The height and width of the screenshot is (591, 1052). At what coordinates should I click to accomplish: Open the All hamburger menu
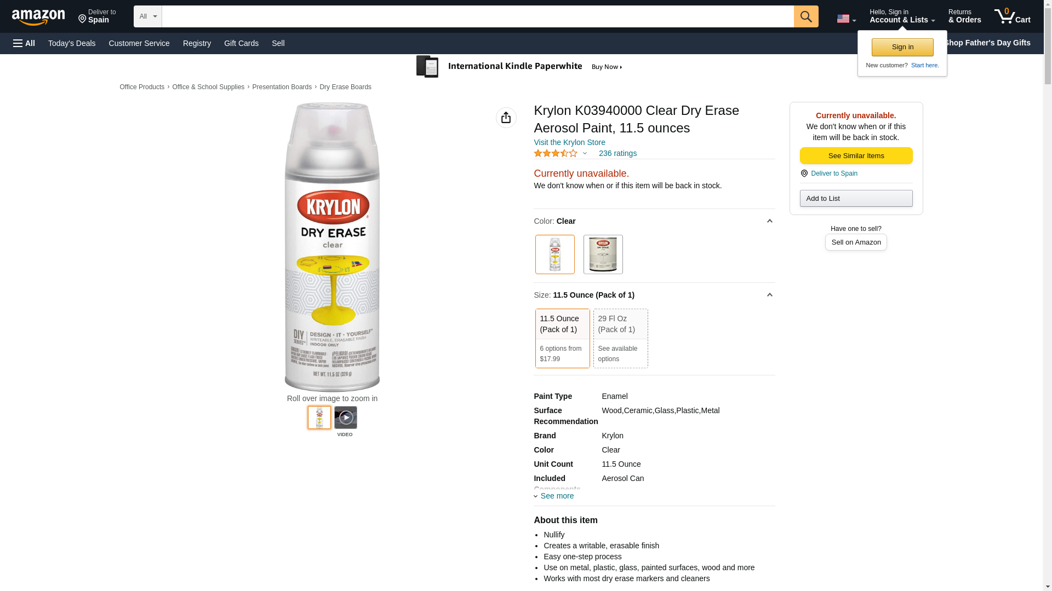point(24,43)
